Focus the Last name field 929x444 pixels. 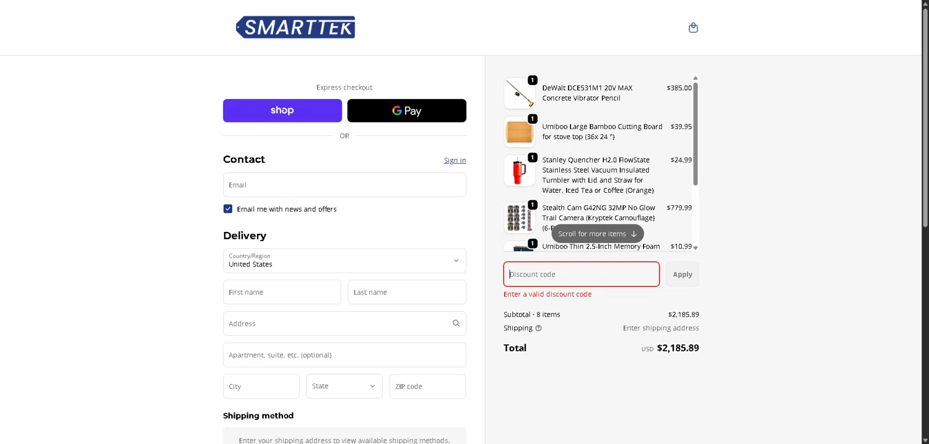[407, 292]
